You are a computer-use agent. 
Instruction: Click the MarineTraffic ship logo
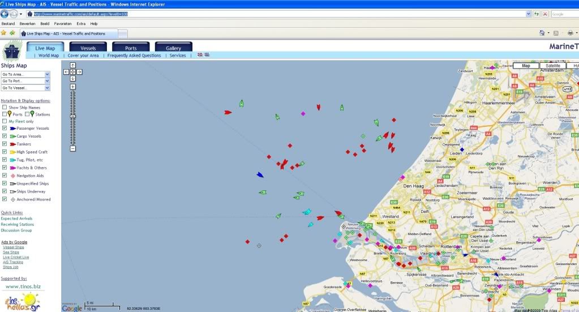tap(12, 50)
